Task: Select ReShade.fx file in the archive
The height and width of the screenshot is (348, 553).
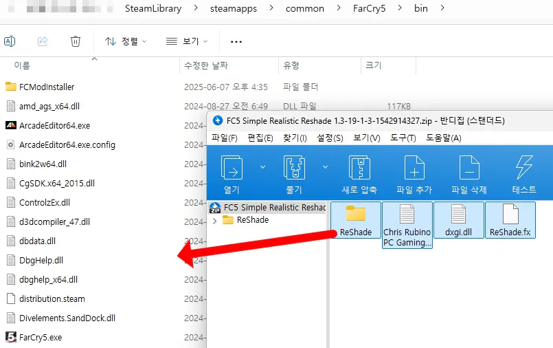Action: (509, 221)
